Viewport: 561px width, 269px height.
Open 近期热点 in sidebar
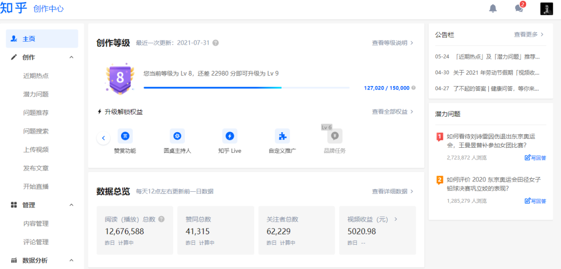tap(36, 76)
